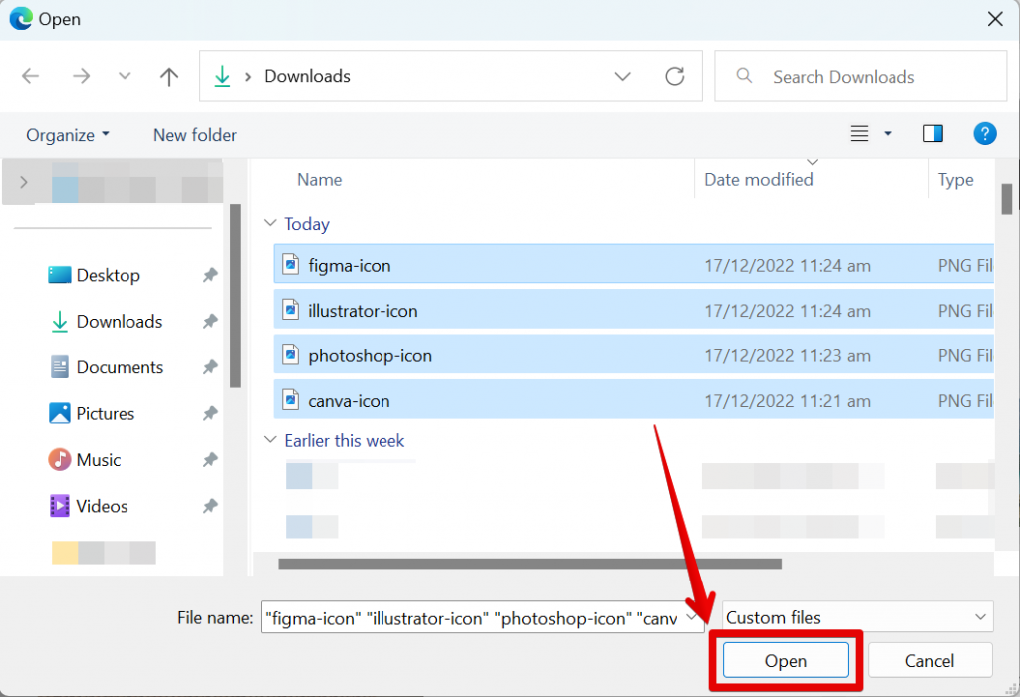
Task: Click the horizontal scrollbar of file list
Action: click(528, 563)
